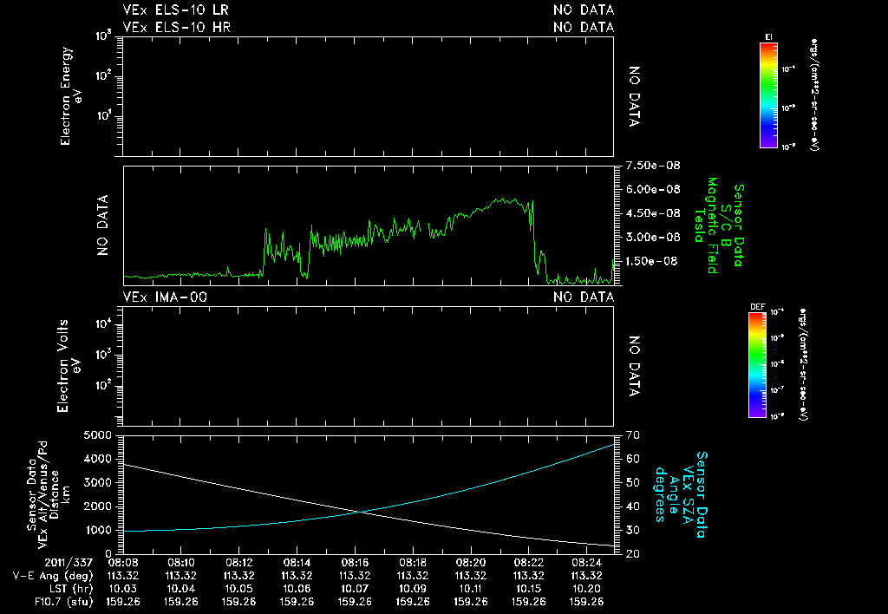
Task: Click the green 'Magnetic Field Tesla' axis label
Action: 706,225
